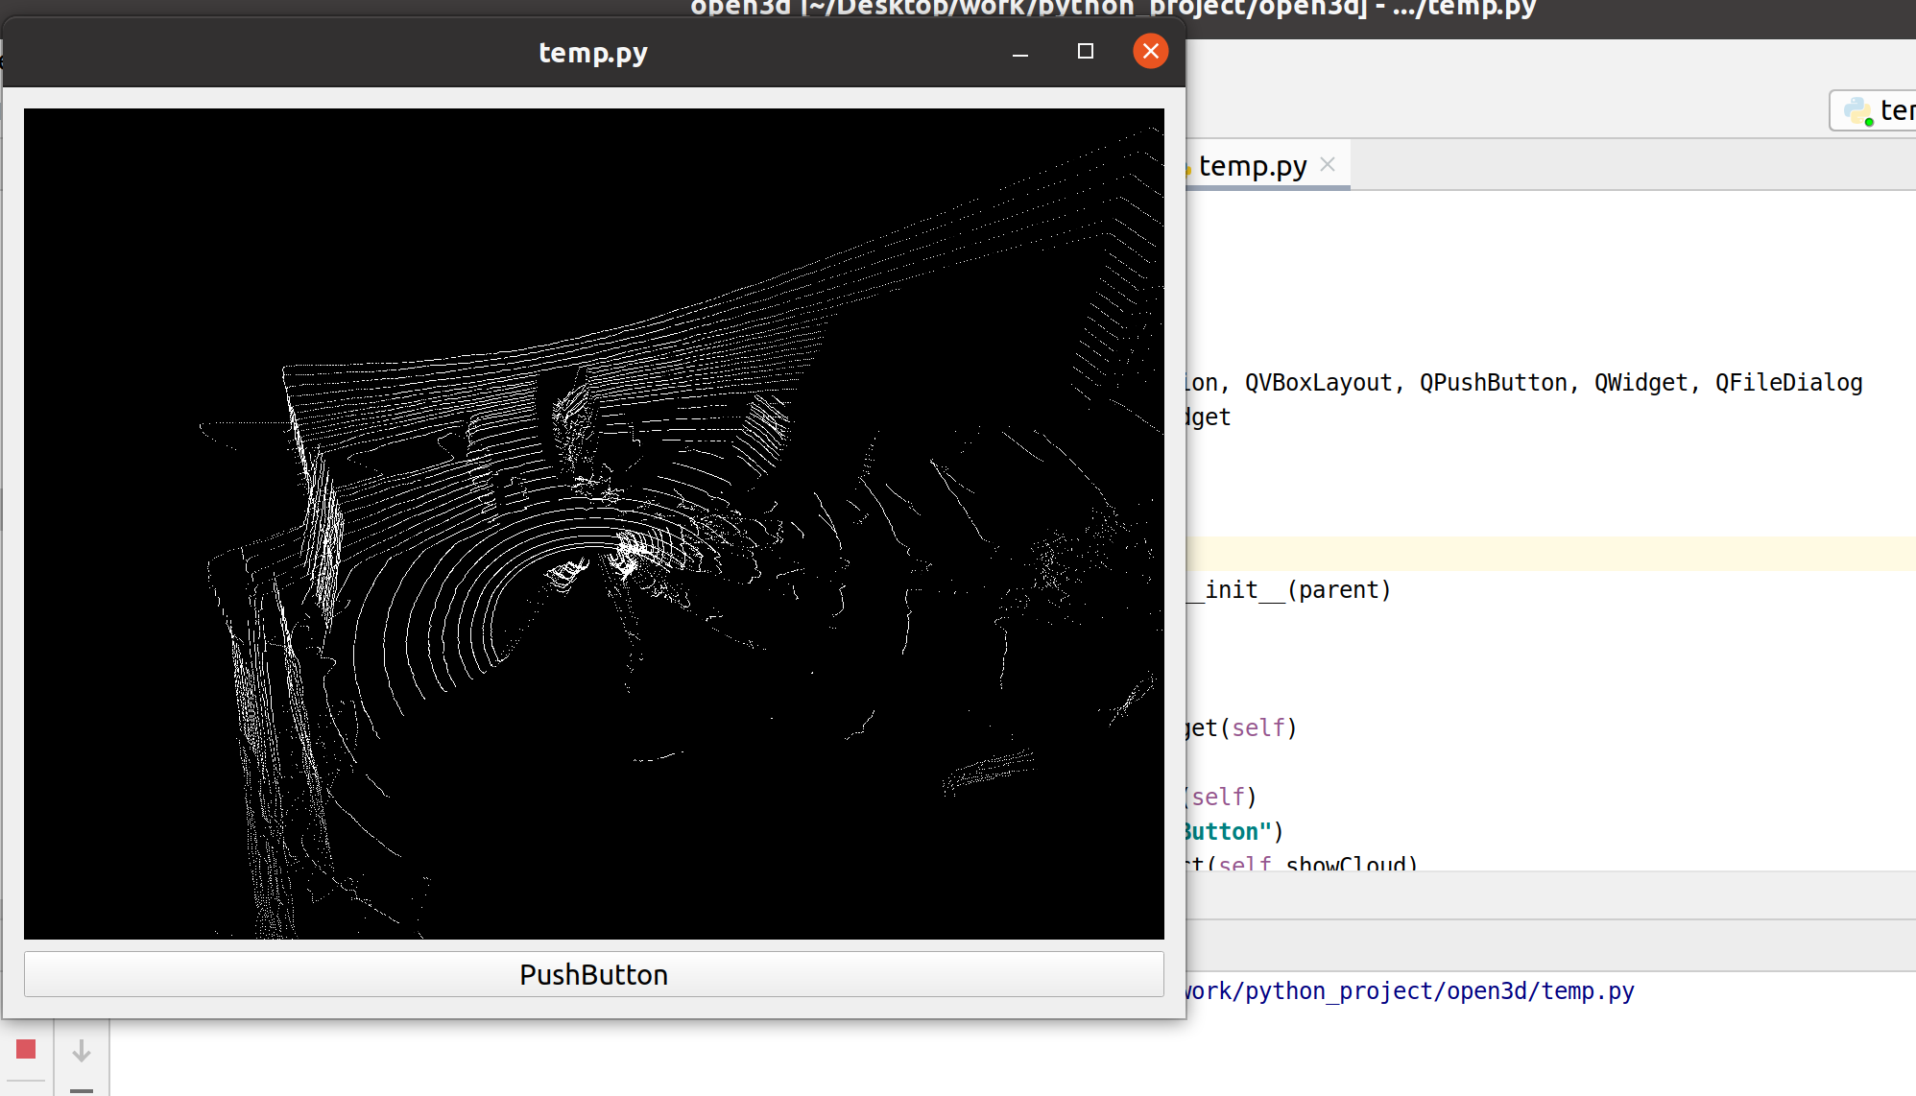Close the temp.py editor tab
Viewport: 1916px width, 1096px height.
tap(1328, 164)
